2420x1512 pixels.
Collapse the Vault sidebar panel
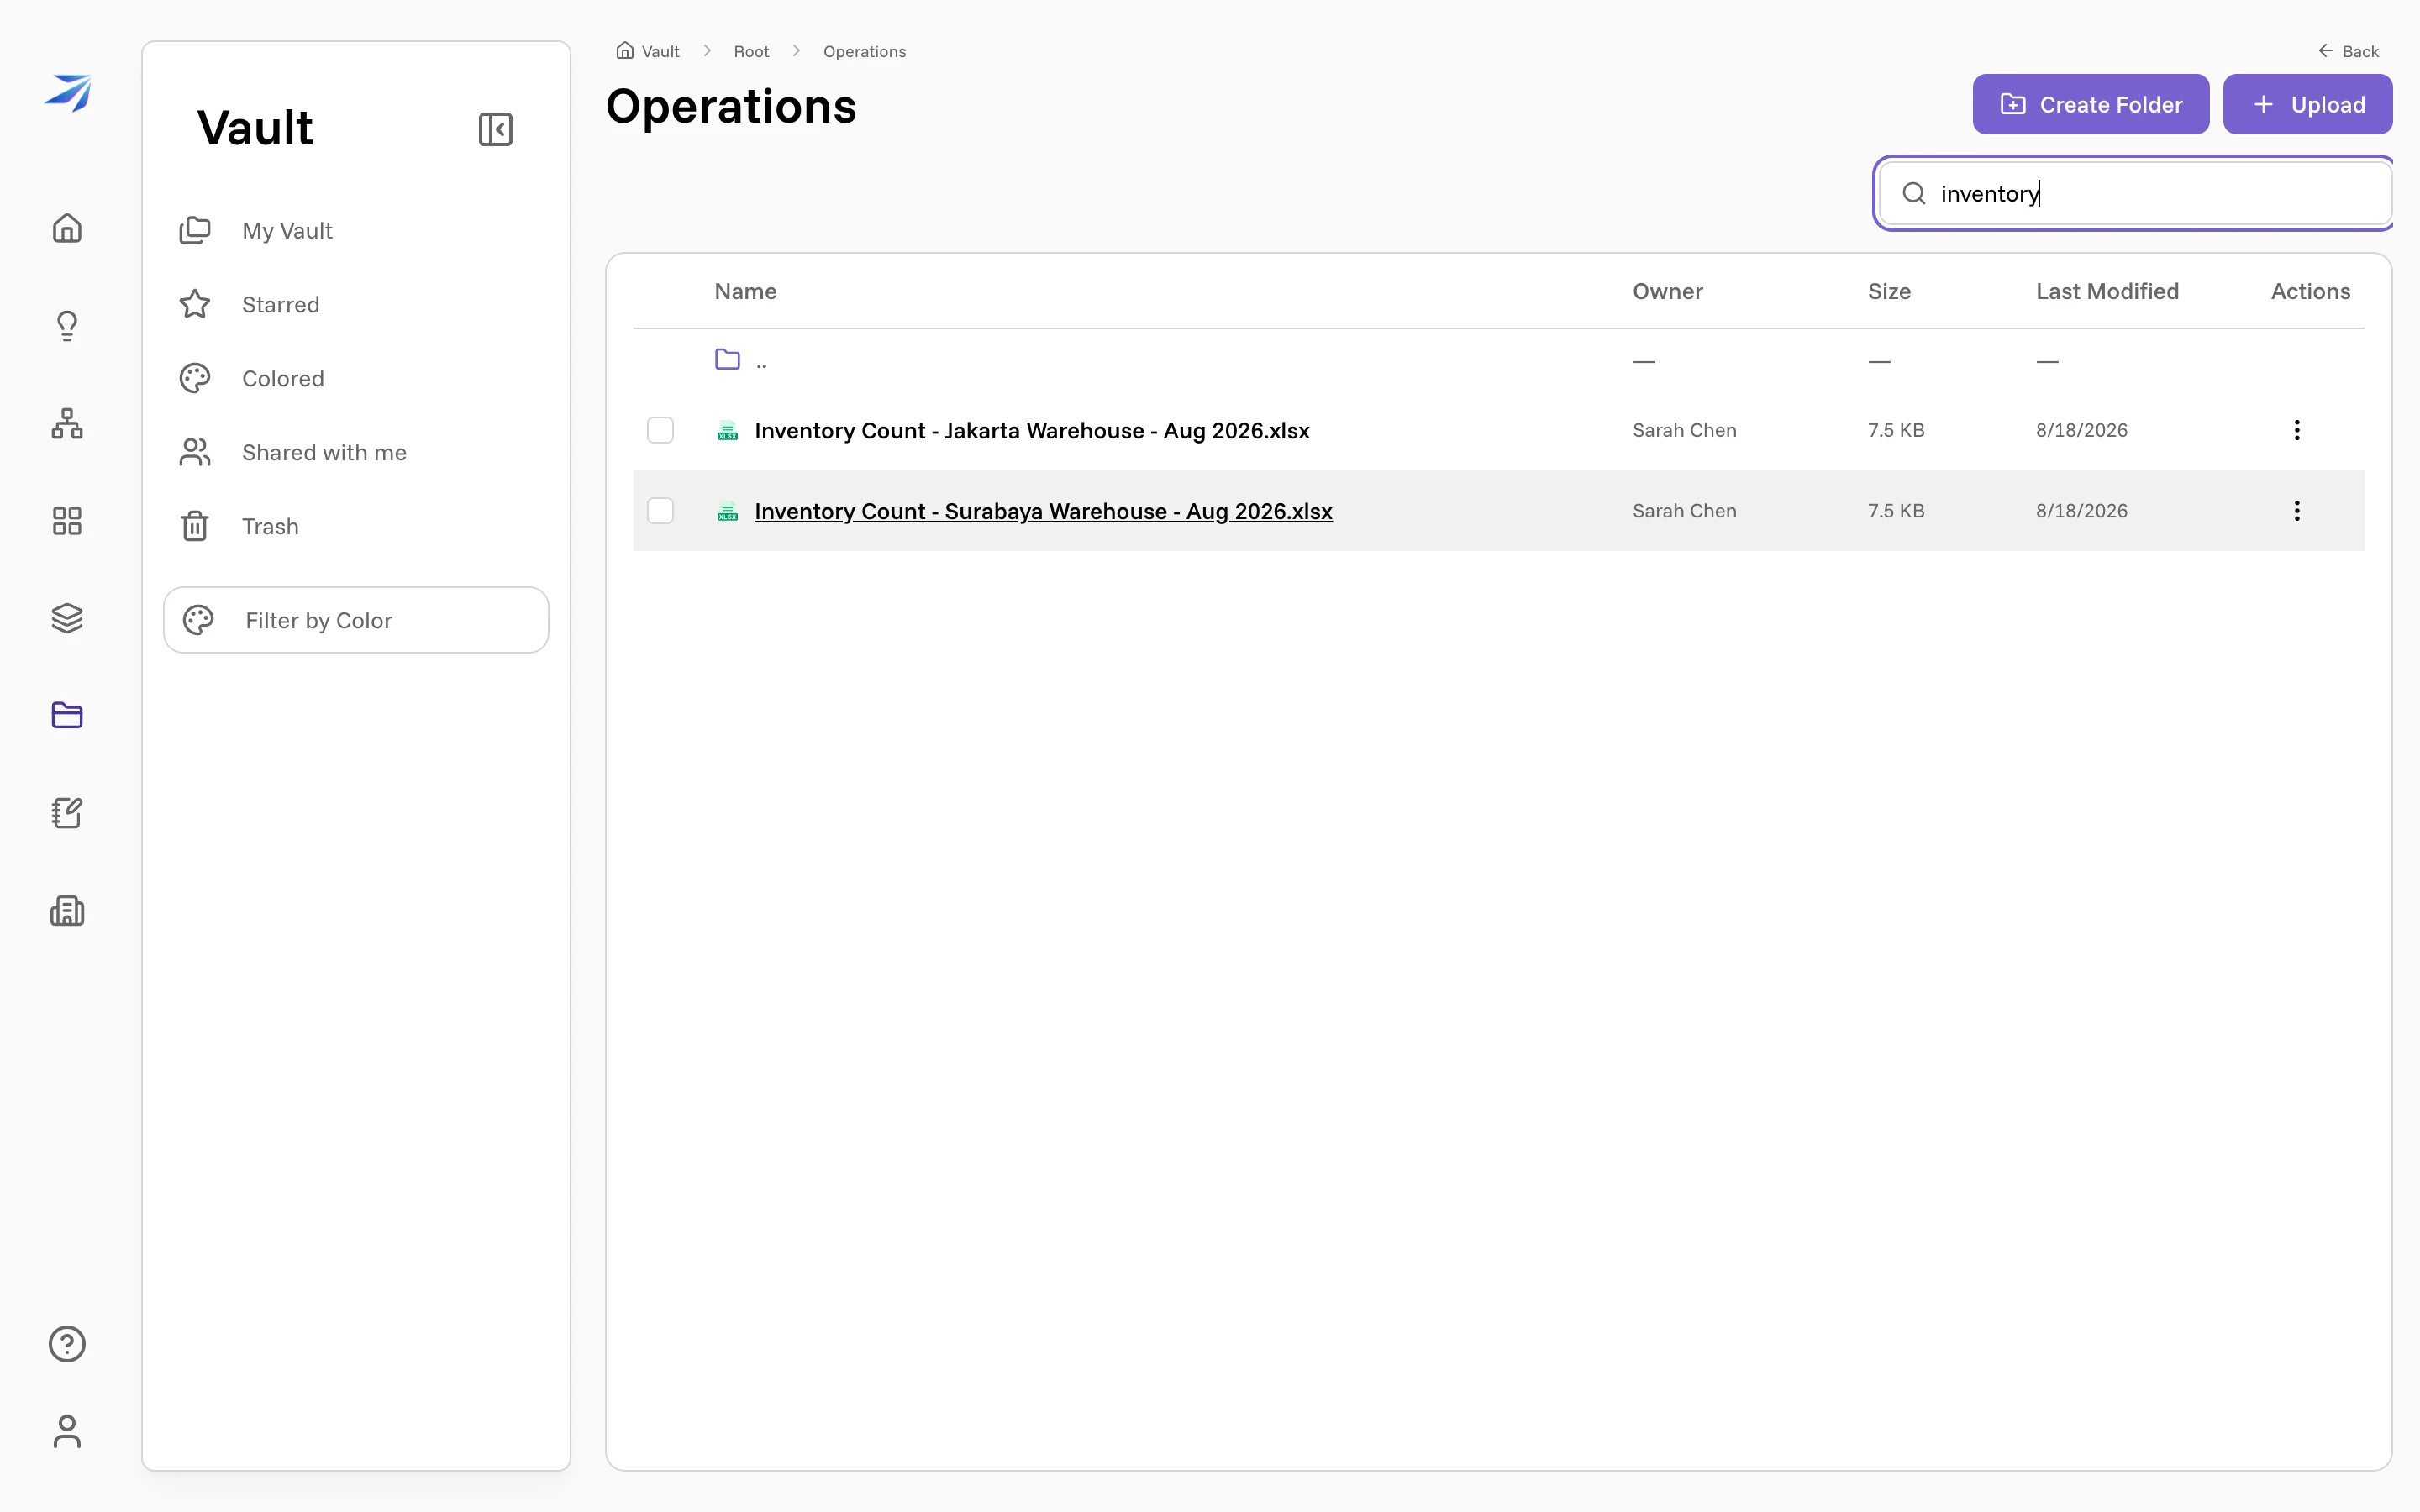[496, 129]
